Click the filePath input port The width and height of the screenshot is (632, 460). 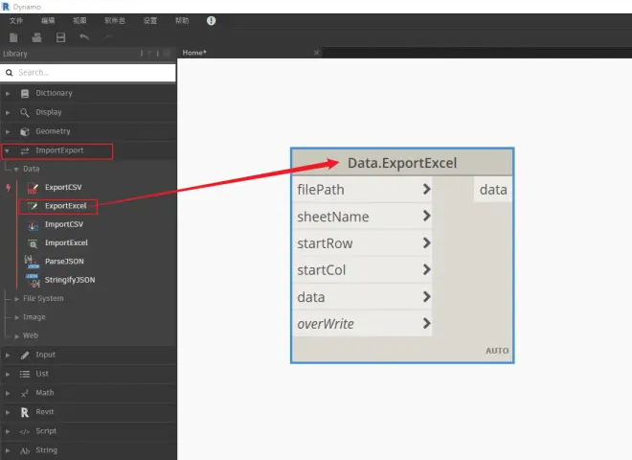(362, 189)
